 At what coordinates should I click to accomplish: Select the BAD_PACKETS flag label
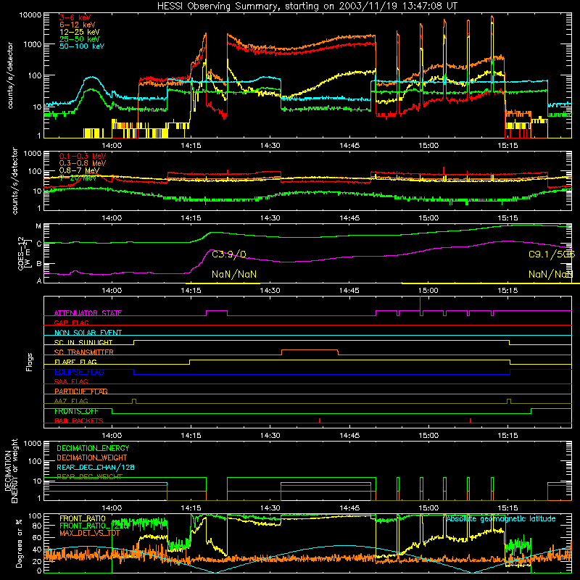tap(79, 420)
